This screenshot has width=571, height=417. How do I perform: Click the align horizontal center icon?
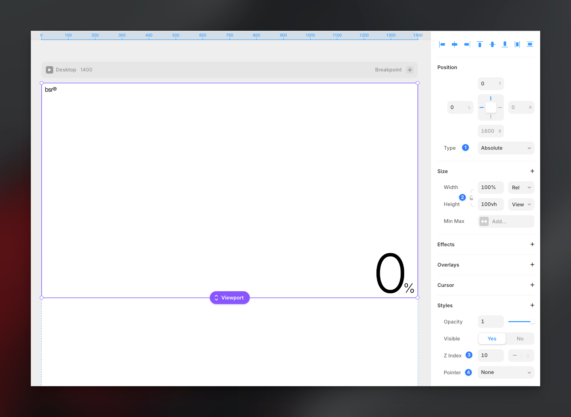tap(454, 44)
